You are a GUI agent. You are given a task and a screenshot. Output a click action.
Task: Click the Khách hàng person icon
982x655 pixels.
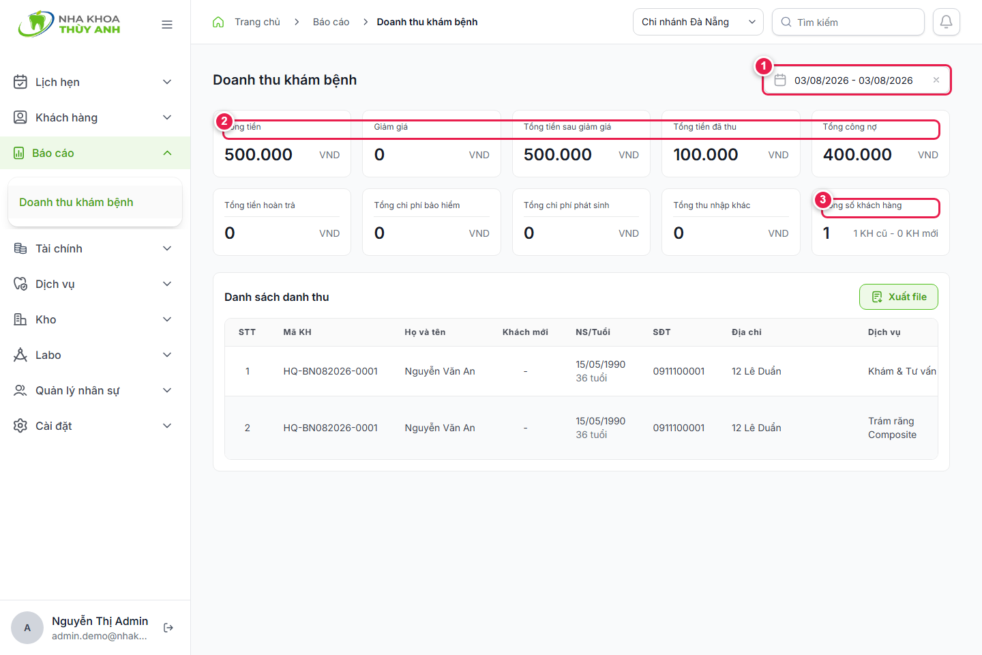tap(20, 117)
